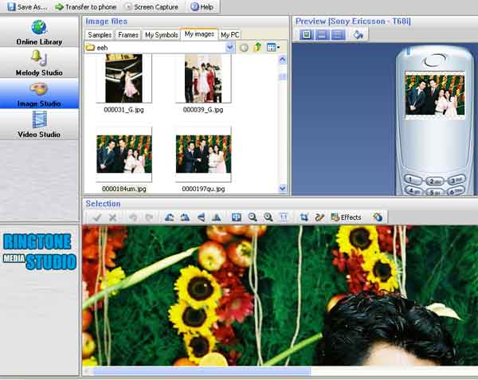478x380 pixels.
Task: Click the paint bucket icon in Preview
Action: coord(358,34)
